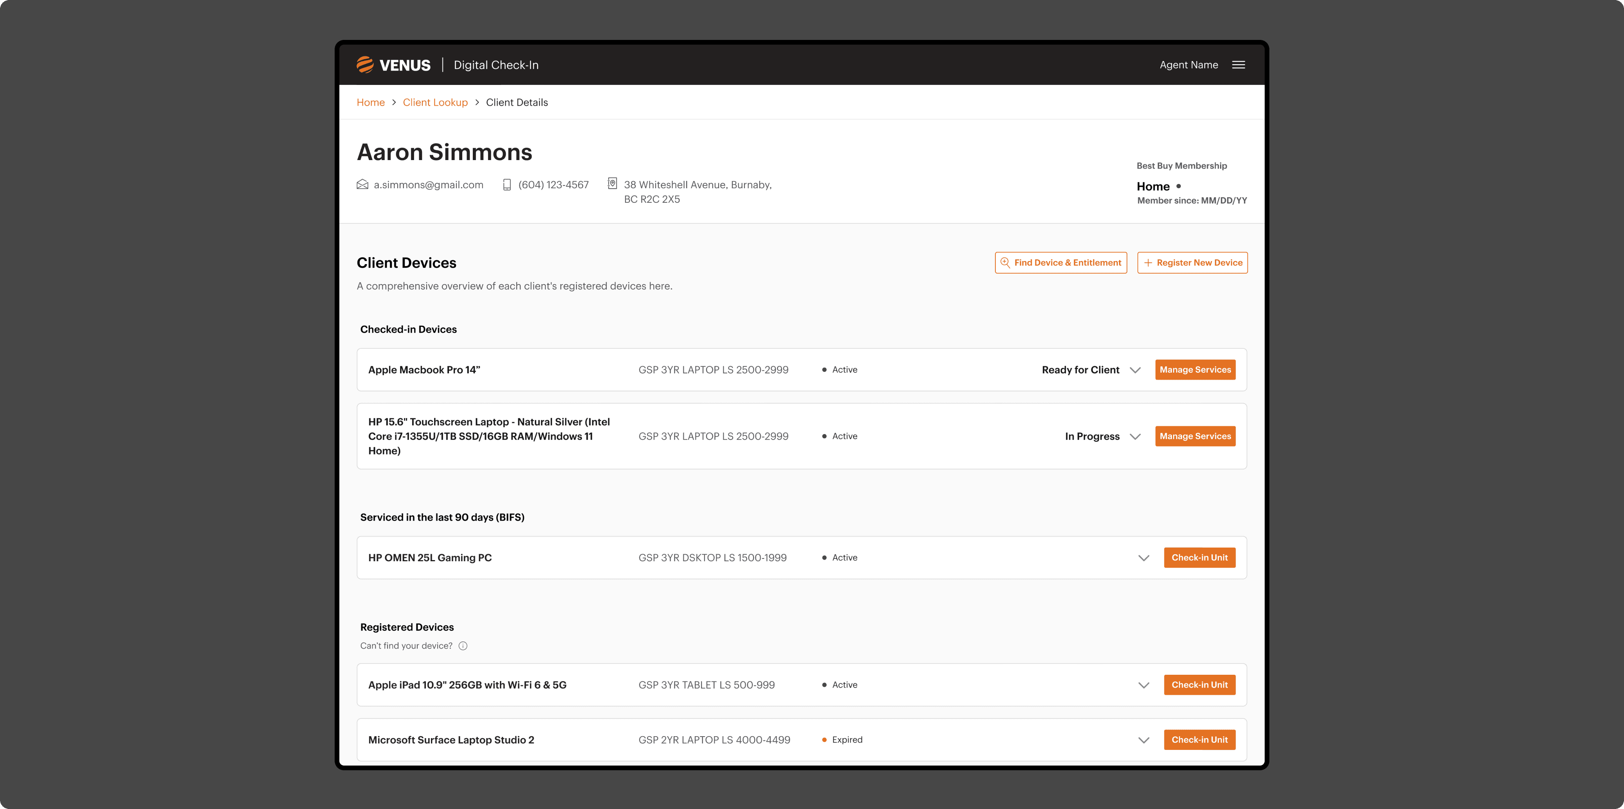Expand the HP Touchscreen Laptop row chevron
The image size is (1624, 809).
pos(1136,436)
